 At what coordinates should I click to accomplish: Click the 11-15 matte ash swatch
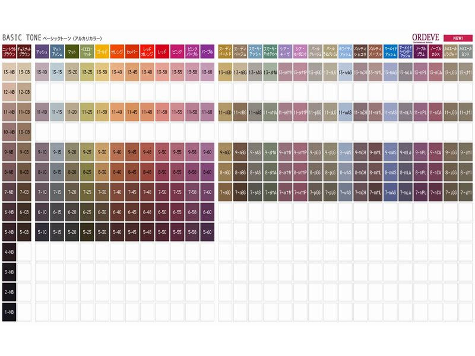57,112
